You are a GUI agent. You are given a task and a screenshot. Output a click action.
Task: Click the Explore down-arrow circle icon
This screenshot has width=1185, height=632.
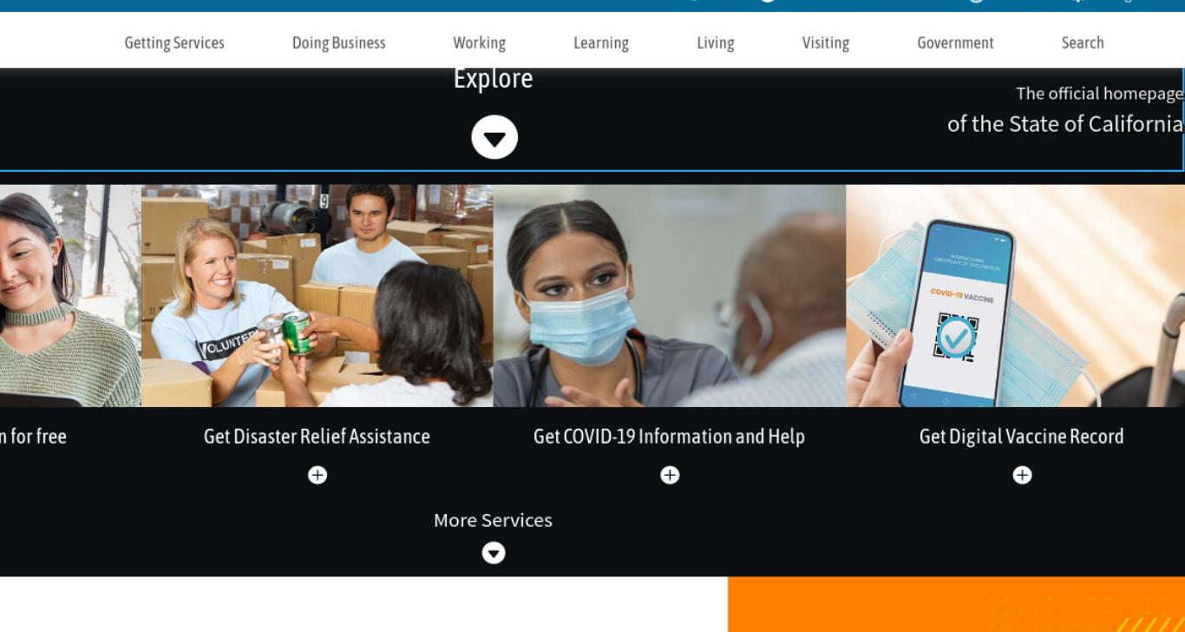click(494, 138)
